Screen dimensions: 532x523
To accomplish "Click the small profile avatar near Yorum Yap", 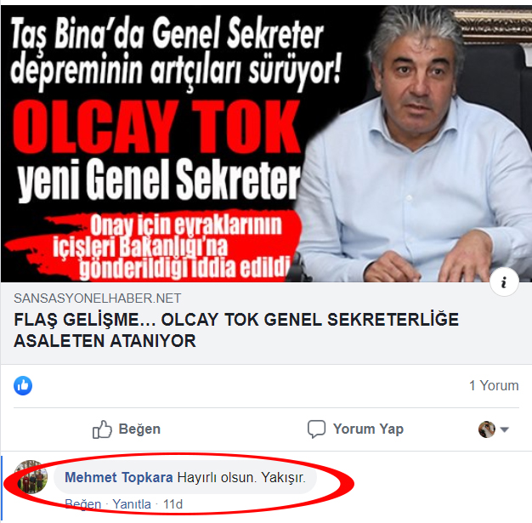I will point(487,429).
